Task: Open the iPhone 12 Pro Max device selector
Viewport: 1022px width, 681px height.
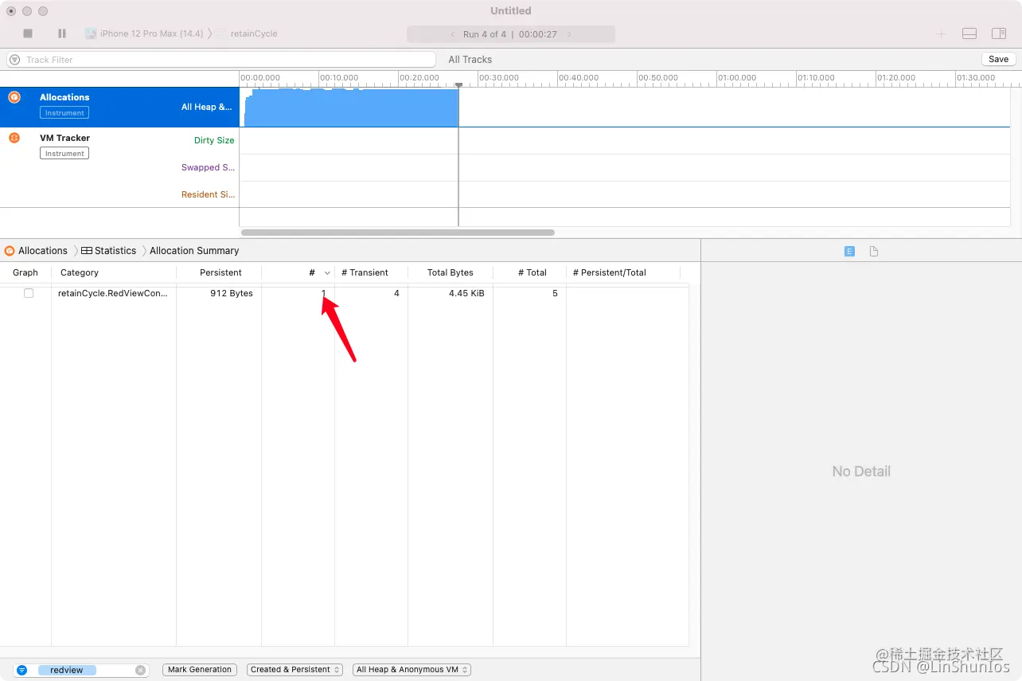Action: (x=144, y=33)
